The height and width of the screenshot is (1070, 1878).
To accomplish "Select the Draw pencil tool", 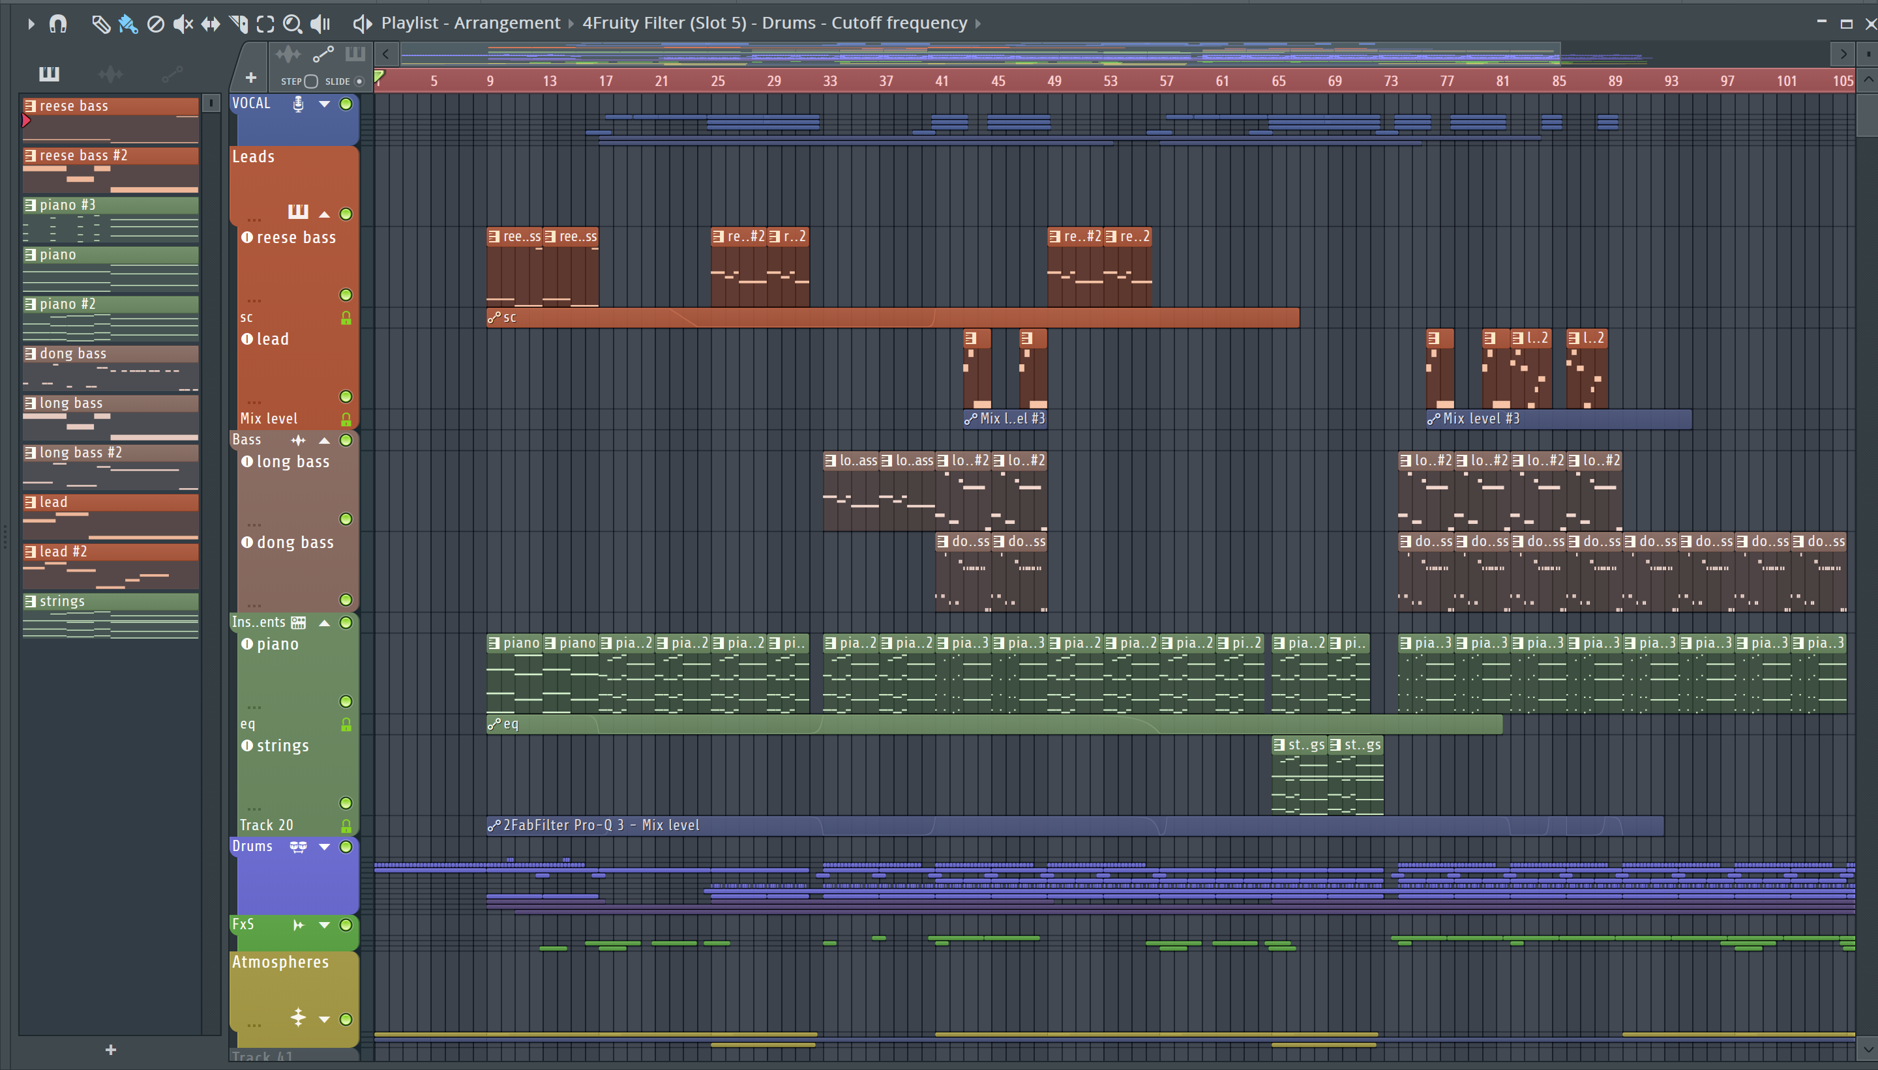I will click(x=100, y=23).
